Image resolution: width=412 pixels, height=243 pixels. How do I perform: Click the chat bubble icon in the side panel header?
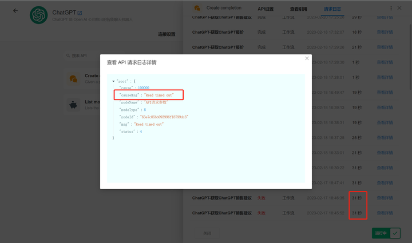point(197,8)
